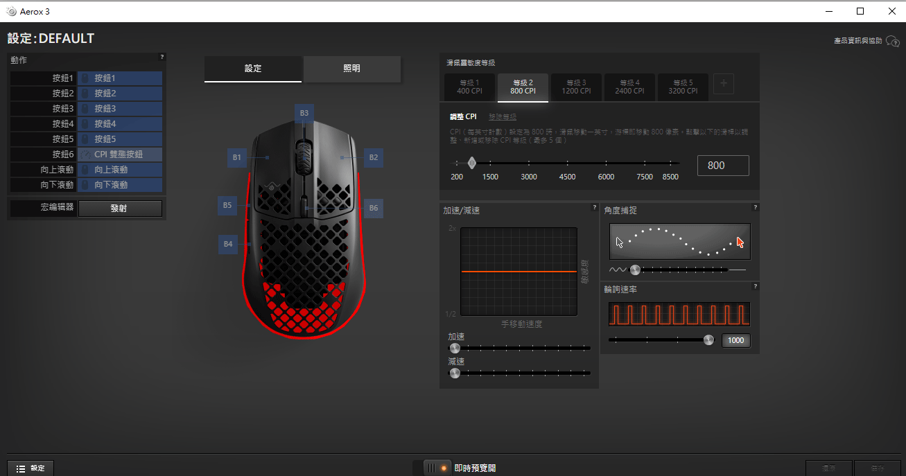
Task: Click the angle snapping slider handle
Action: (635, 270)
